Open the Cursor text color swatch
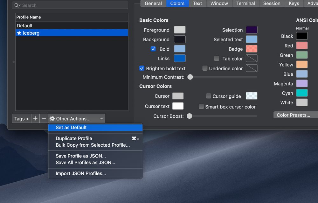The height and width of the screenshot is (203, 318). [178, 106]
